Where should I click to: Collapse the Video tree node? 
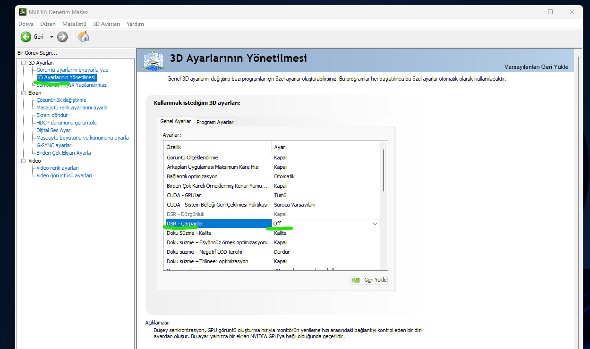pos(24,161)
